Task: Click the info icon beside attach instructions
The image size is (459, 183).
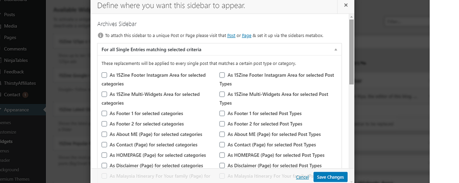Action: (101, 35)
